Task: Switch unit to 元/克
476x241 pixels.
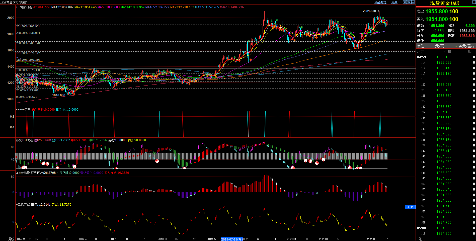Action: (x=439, y=46)
